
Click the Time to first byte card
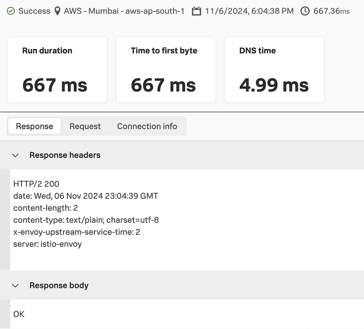point(166,69)
